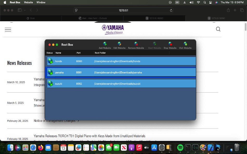Open the Yamaha site hamburger menu
The width and height of the screenshot is (247, 154).
click(x=8, y=30)
